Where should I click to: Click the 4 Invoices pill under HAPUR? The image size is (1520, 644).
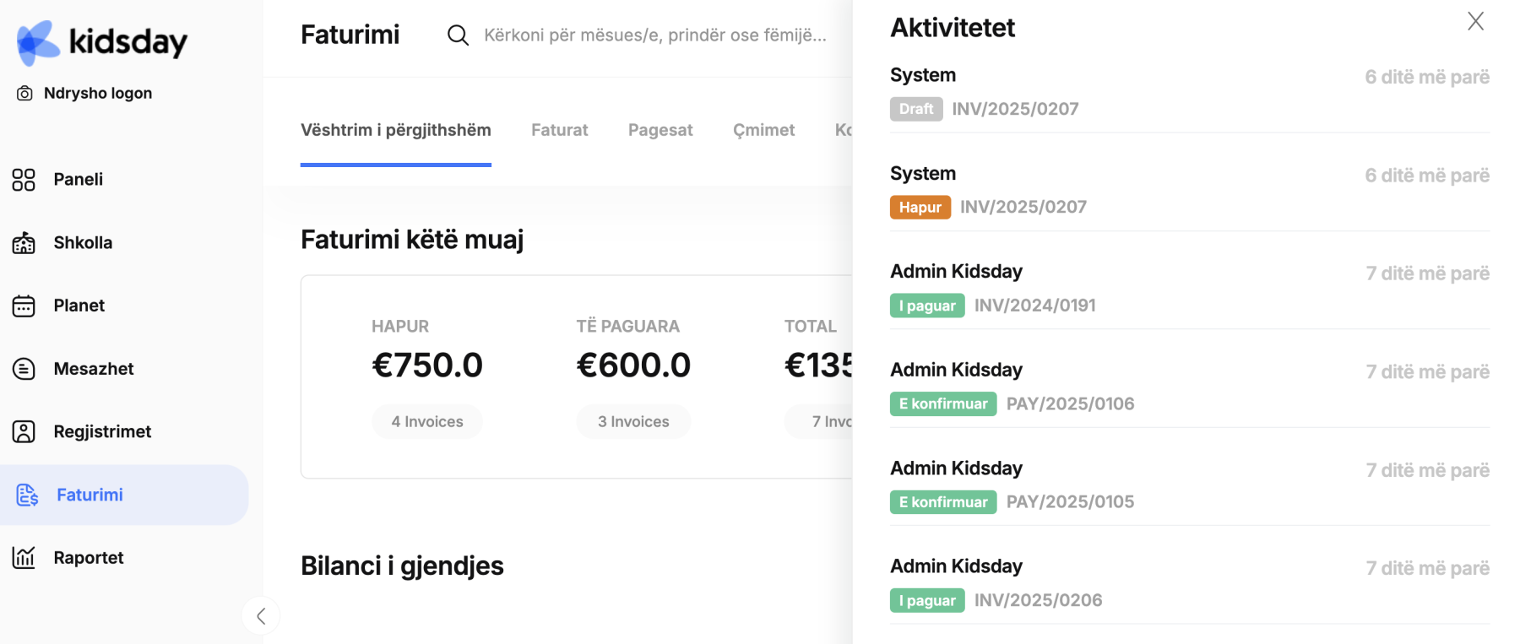(x=427, y=421)
